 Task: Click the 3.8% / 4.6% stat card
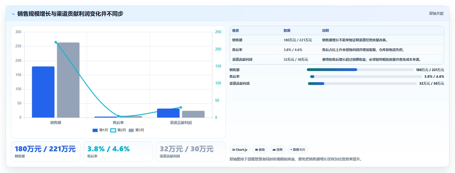tap(118, 152)
